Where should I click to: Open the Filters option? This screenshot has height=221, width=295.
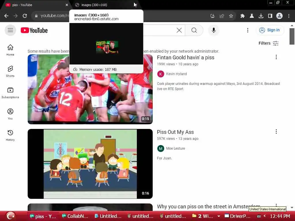(268, 43)
